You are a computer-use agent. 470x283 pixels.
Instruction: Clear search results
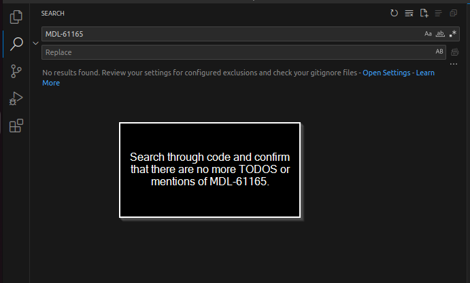(x=409, y=13)
